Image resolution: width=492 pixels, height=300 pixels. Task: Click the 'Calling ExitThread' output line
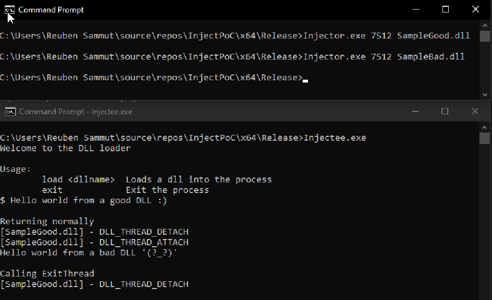tap(47, 273)
